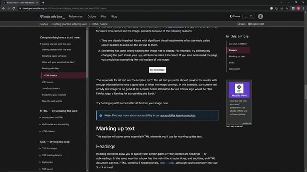307x172 pixels.
Task: Go to Guides breadcrumb
Action: (x=44, y=24)
